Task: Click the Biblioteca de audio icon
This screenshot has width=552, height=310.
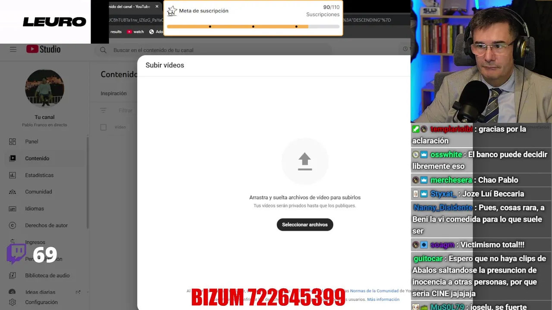Action: coord(13,276)
